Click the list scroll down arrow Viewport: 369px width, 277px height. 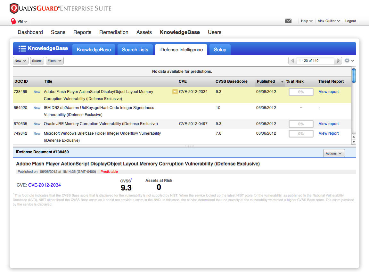[354, 142]
